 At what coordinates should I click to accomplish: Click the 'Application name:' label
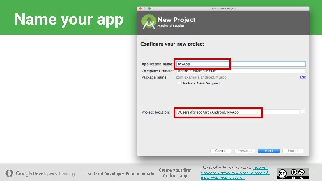pyautogui.click(x=157, y=64)
